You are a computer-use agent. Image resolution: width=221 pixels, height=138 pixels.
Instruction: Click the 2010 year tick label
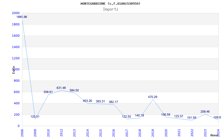pyautogui.click(x=48, y=133)
